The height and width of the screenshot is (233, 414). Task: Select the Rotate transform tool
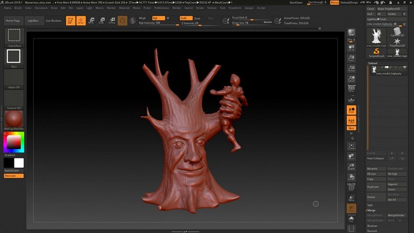pyautogui.click(x=112, y=21)
